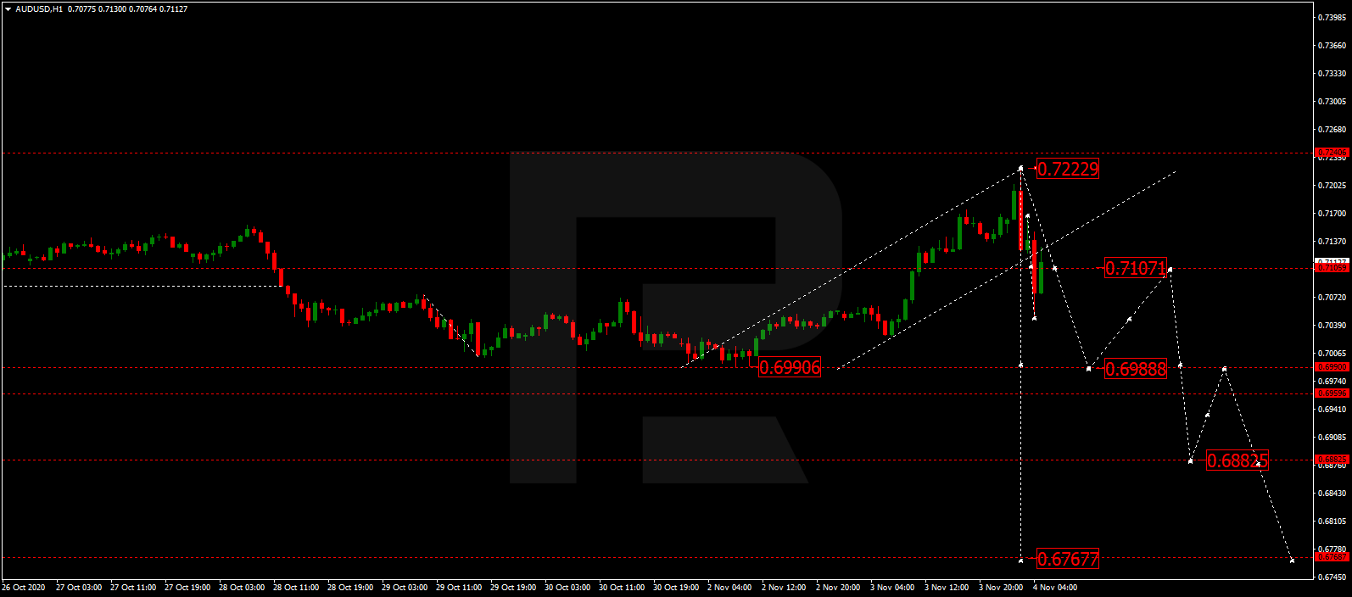Click 0.69085 on the price scale
Screen dimensions: 1352x597
(x=1332, y=437)
